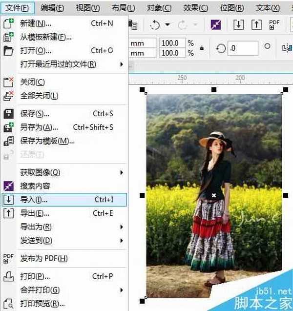Click the top-center selection handle on image

tap(214, 90)
